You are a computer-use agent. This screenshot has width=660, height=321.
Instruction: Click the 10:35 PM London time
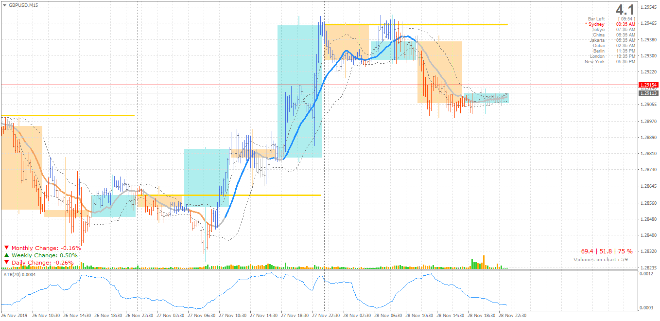pyautogui.click(x=625, y=56)
